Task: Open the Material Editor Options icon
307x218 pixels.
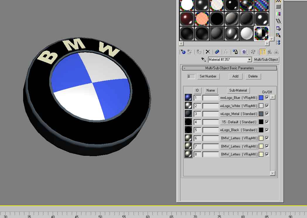Action: coord(278,28)
